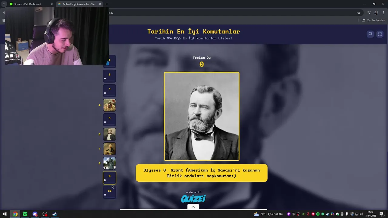
Task: Click the rank 7 commander thumbnail
Action: pos(109,149)
